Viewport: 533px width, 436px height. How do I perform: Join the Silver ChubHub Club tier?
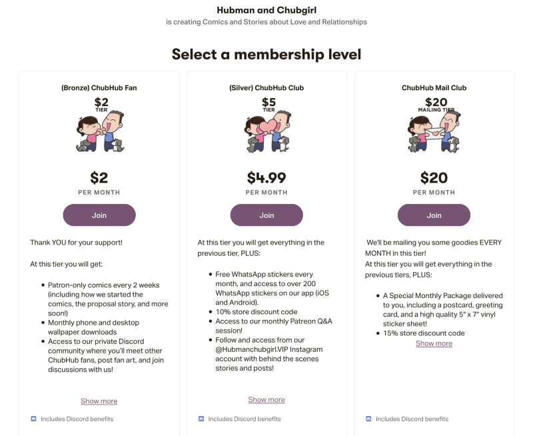[266, 215]
